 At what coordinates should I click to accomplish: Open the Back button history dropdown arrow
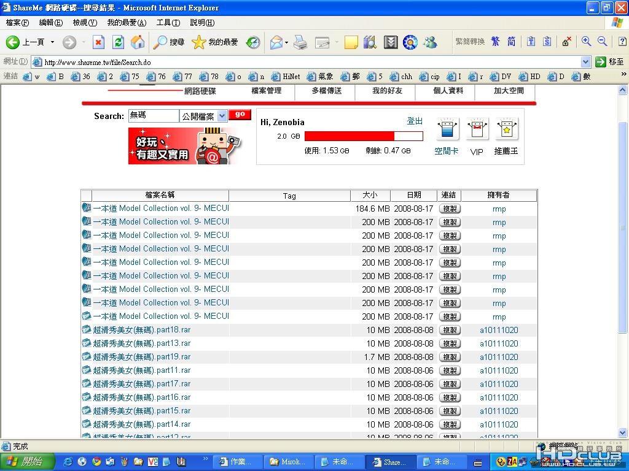click(x=52, y=42)
